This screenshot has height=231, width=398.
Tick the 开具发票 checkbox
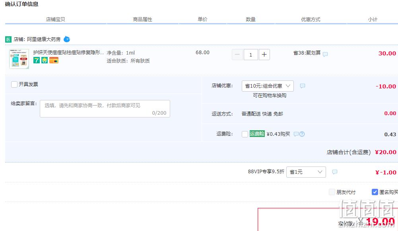point(14,84)
